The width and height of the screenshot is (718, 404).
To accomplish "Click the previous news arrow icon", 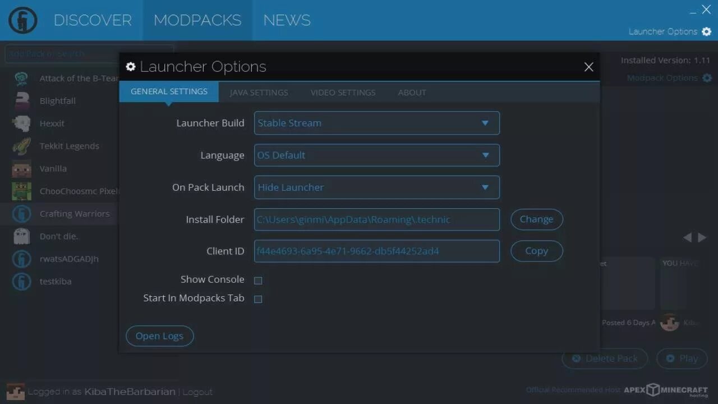I will (687, 237).
